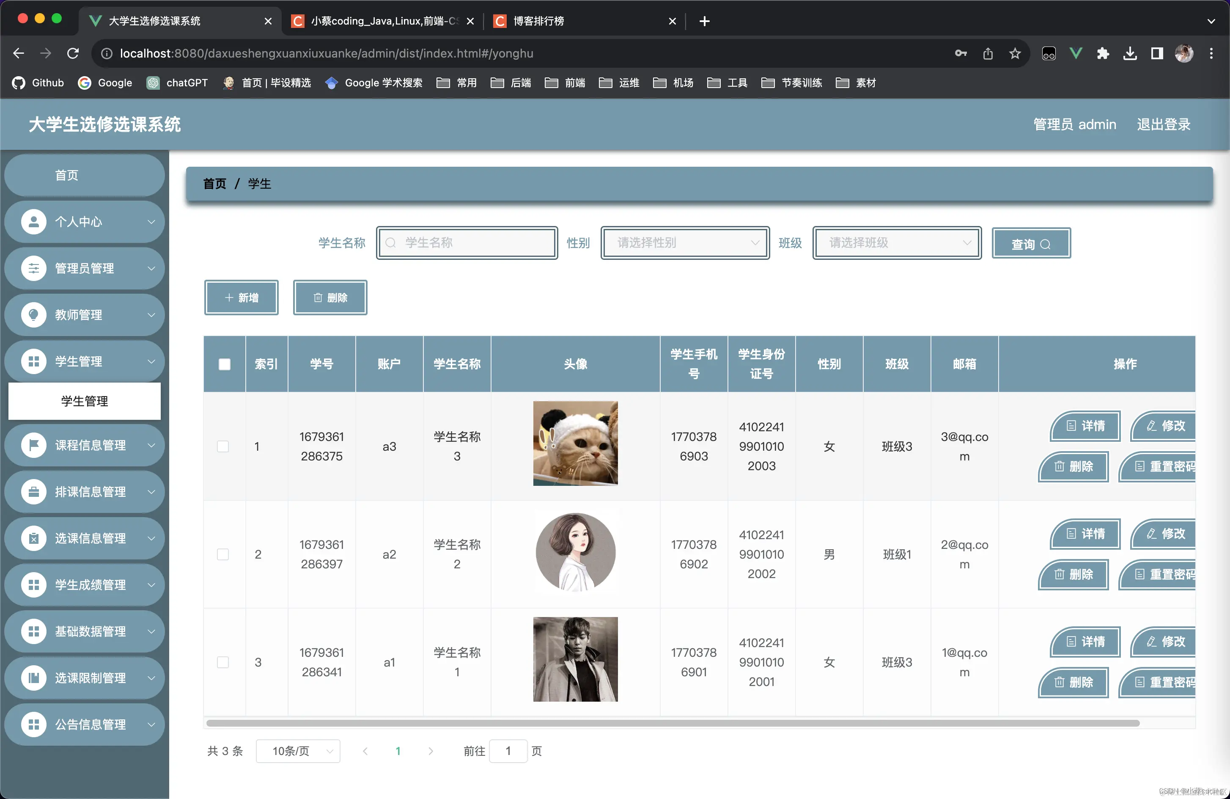Image resolution: width=1230 pixels, height=799 pixels.
Task: Open the 请选择性别 gender dropdown
Action: click(x=685, y=242)
